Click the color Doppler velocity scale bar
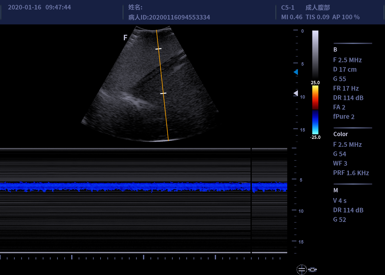Viewport: 385px width, 275px height. (315, 110)
